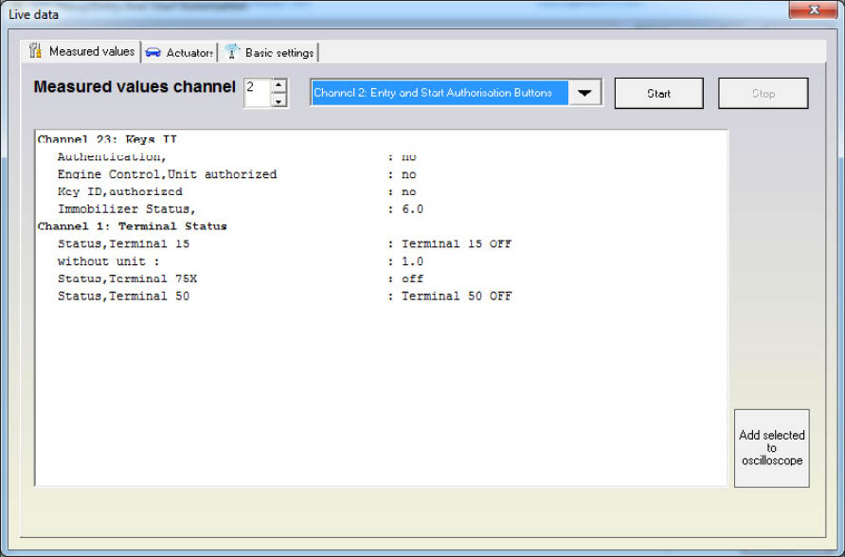
Task: Click the measured values channel number field
Action: click(257, 93)
